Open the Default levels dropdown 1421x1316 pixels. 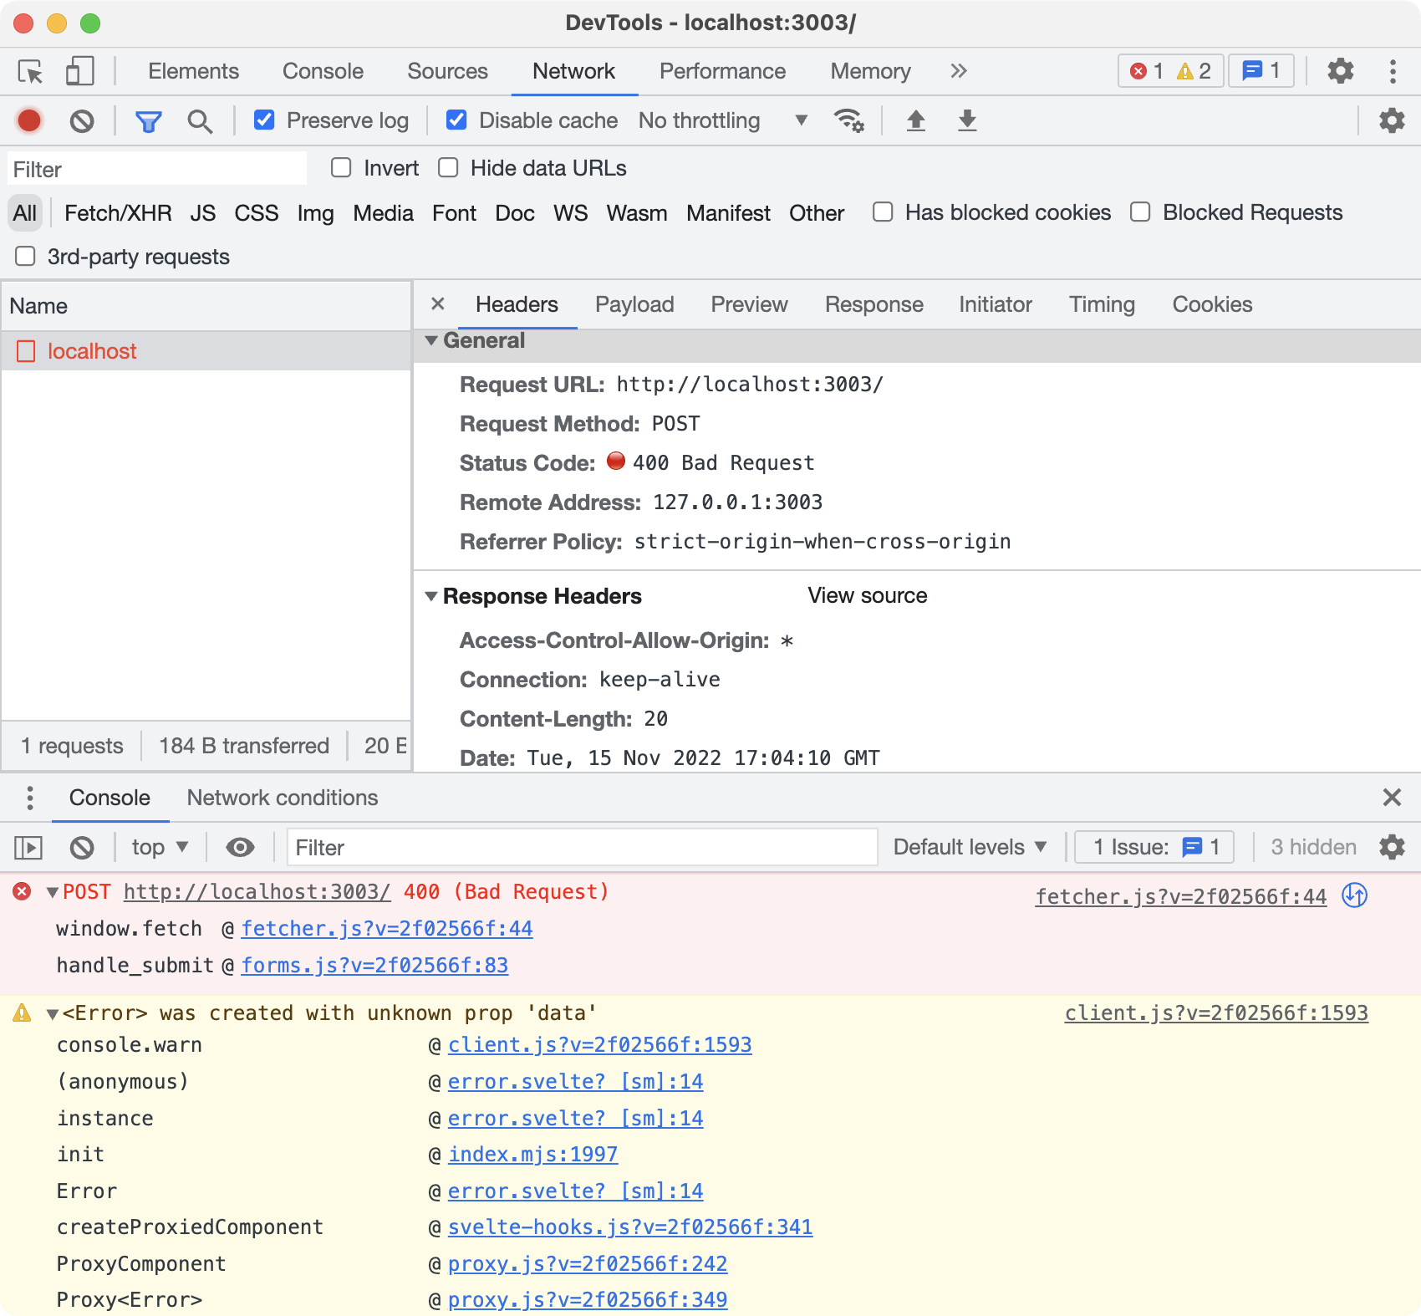pyautogui.click(x=968, y=847)
